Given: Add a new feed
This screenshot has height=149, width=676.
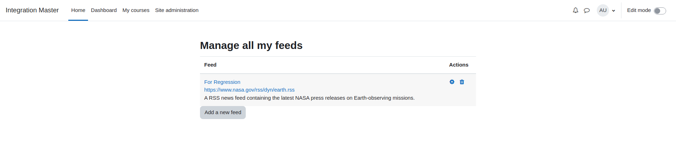Looking at the screenshot, I should point(223,112).
